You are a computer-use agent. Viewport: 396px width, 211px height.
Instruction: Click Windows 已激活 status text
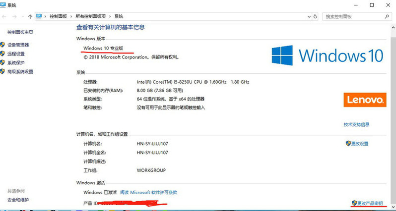point(100,192)
